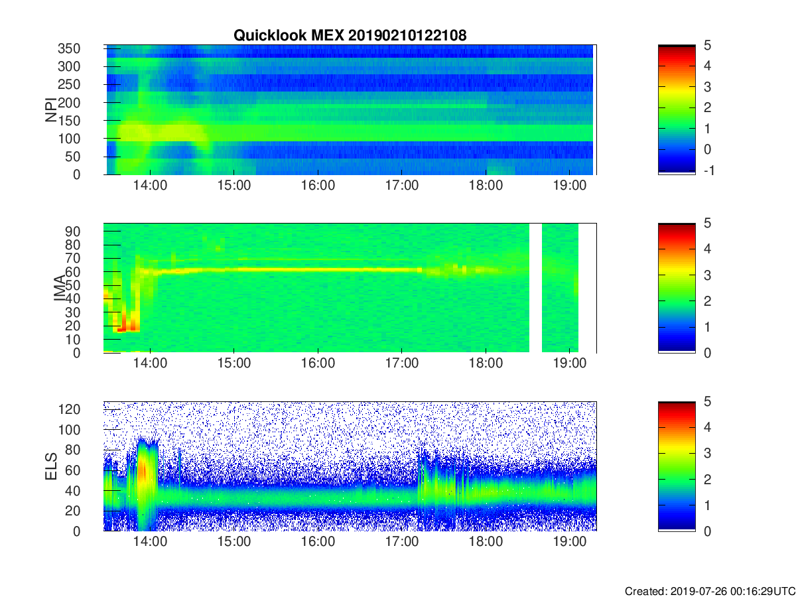The height and width of the screenshot is (597, 796).
Task: Click the ELS panel colorbar
Action: 677,466
